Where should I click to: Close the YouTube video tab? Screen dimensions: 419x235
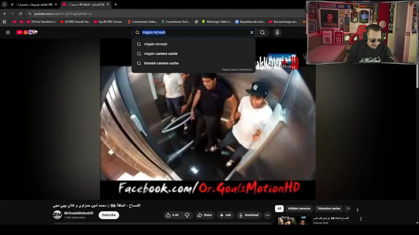[x=108, y=5]
